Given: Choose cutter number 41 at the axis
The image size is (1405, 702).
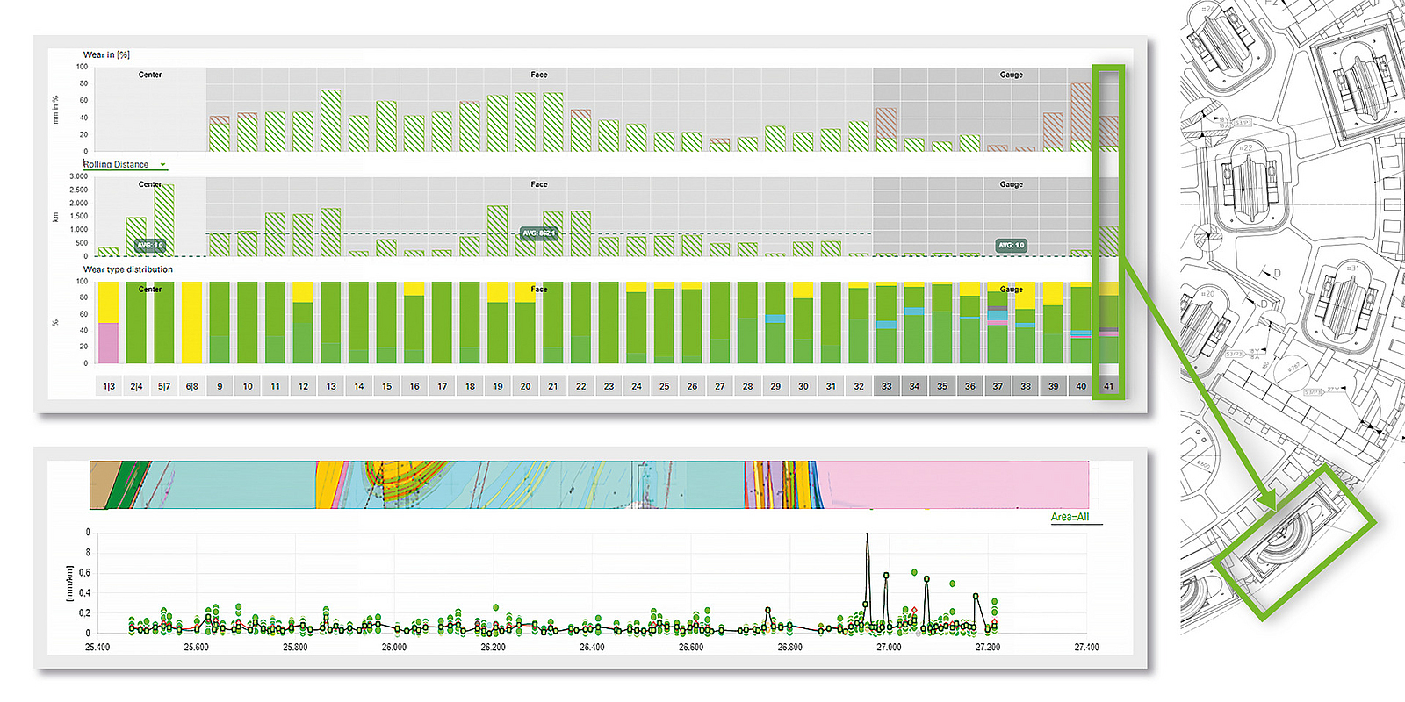Looking at the screenshot, I should (x=1108, y=386).
